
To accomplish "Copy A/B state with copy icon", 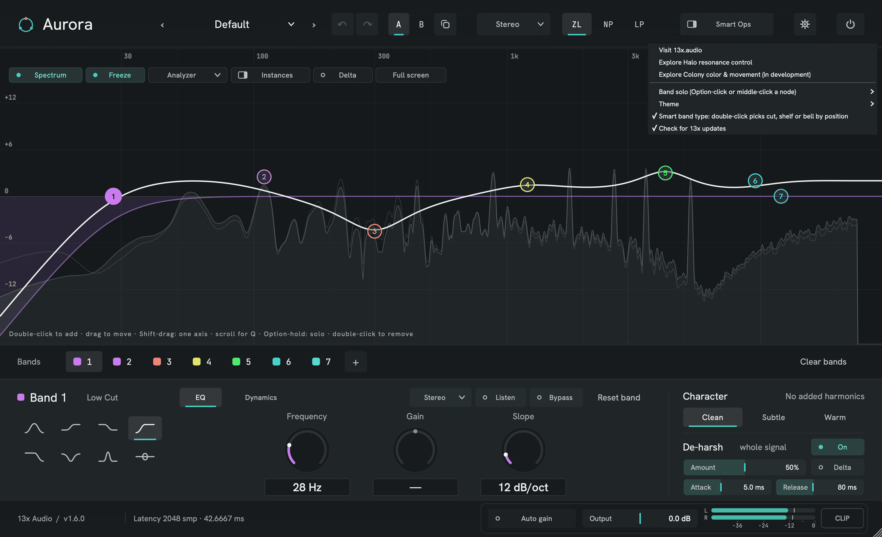I will pos(445,24).
